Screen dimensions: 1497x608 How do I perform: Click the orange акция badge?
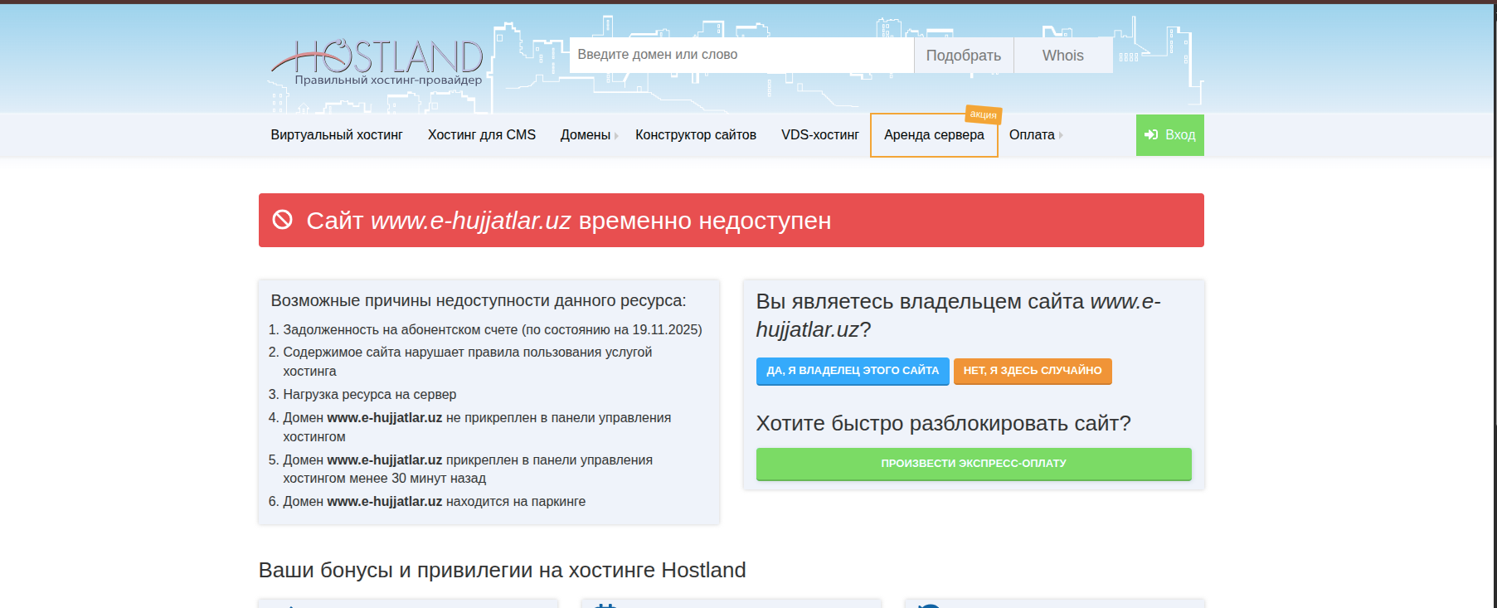(983, 114)
